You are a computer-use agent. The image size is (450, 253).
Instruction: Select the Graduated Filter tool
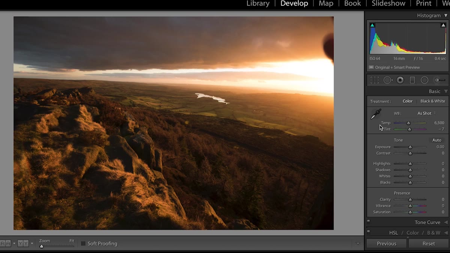412,80
